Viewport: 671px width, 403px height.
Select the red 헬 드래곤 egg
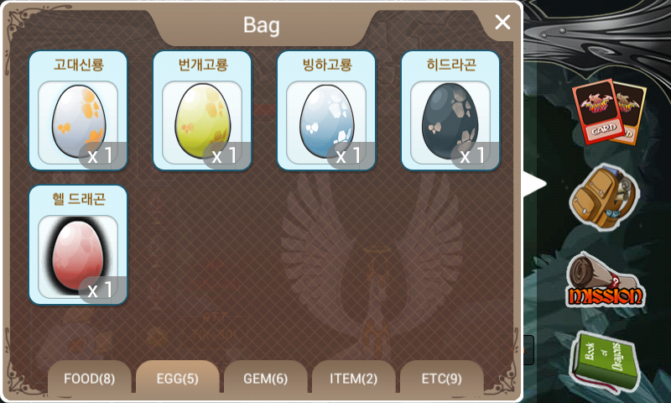click(78, 245)
